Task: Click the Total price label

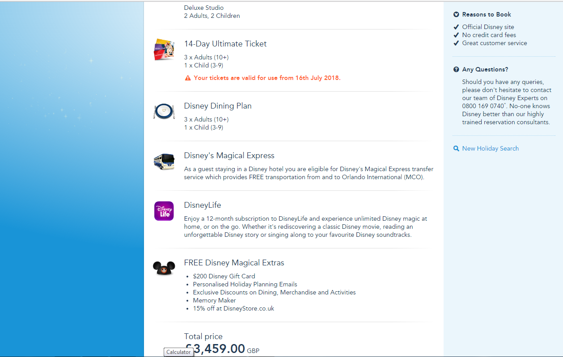Action: (x=203, y=336)
